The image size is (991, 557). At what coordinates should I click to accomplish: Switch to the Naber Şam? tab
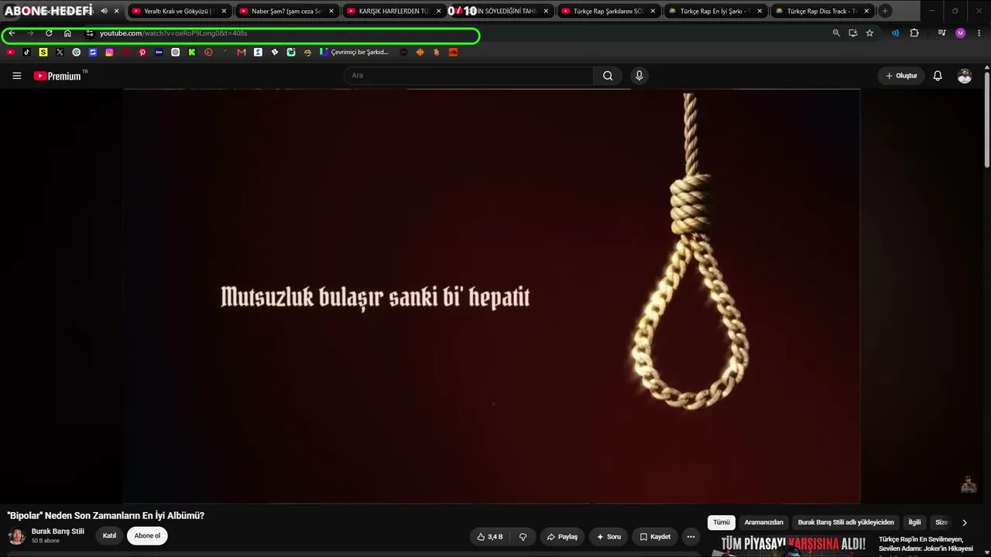[286, 11]
